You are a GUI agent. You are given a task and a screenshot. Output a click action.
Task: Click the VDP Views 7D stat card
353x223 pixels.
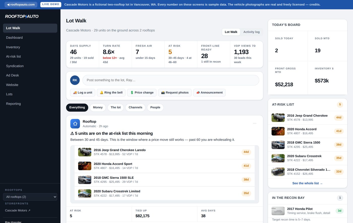(246, 54)
